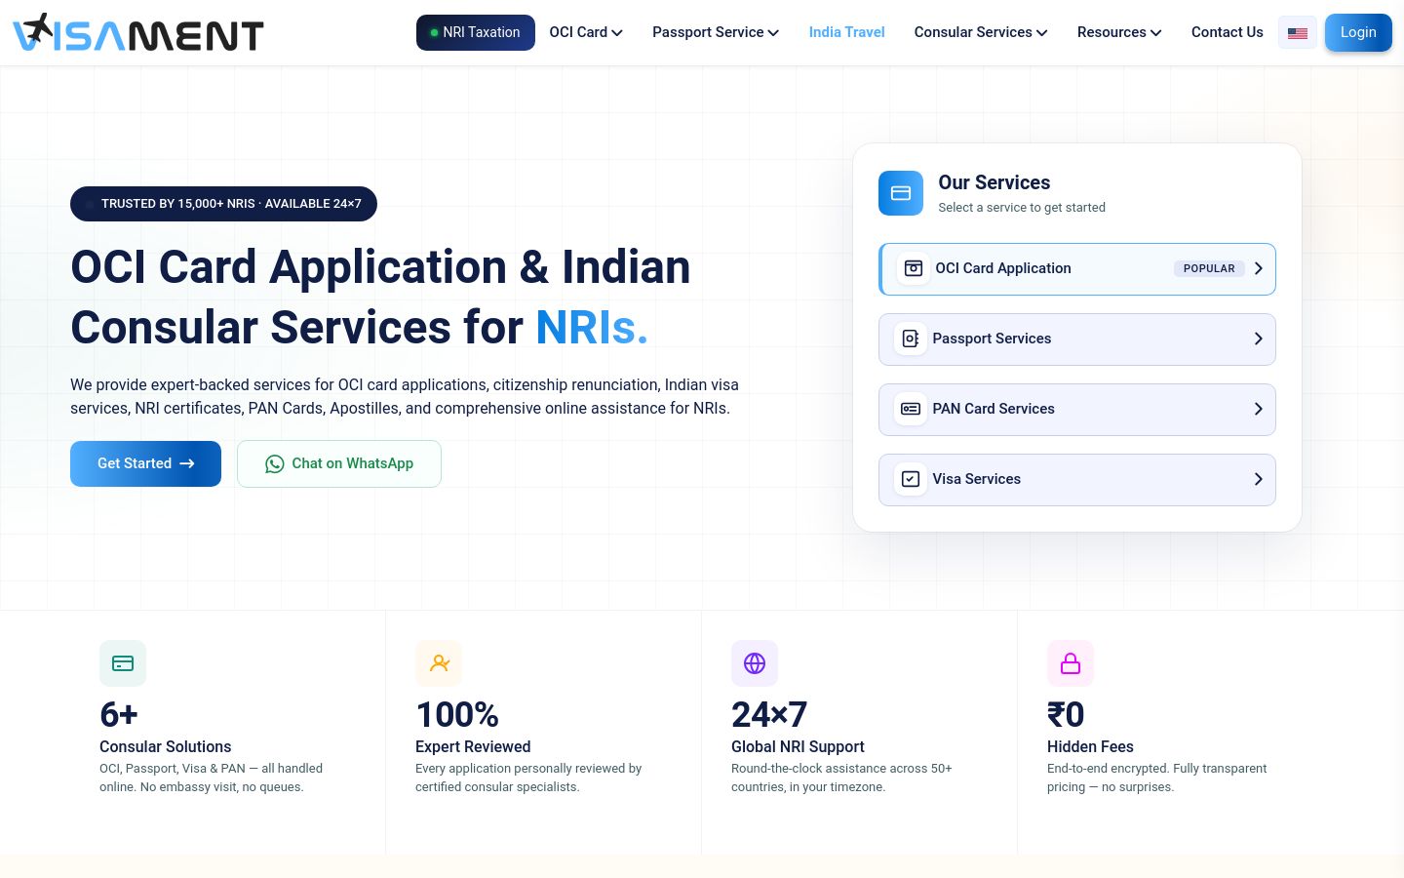Click the PAN Card Services row icon
1404x878 pixels.
(911, 409)
